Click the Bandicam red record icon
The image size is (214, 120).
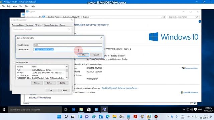(x=156, y=117)
